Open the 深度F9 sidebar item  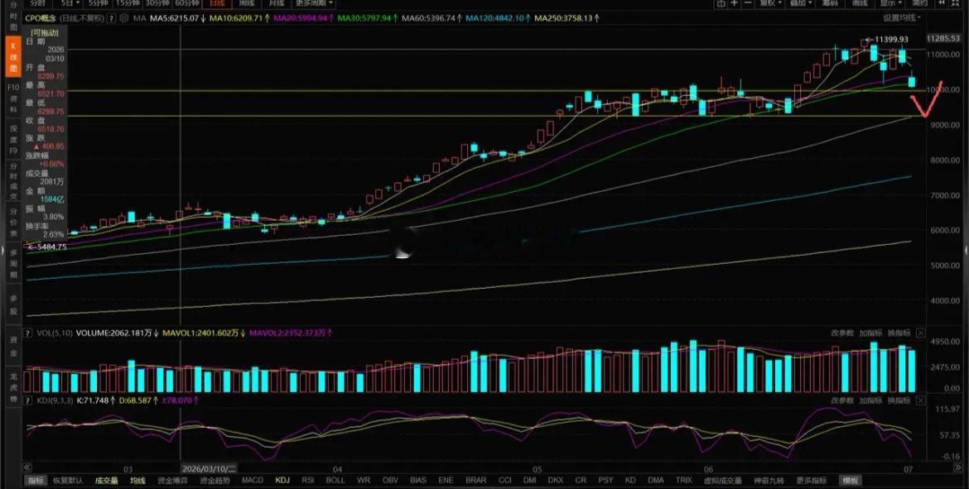13,139
